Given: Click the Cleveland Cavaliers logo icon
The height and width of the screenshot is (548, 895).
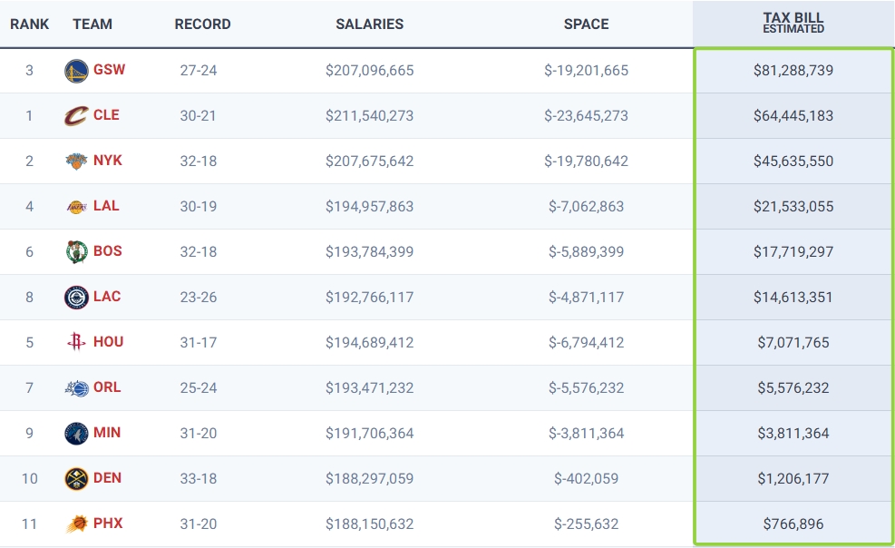Looking at the screenshot, I should coord(76,116).
